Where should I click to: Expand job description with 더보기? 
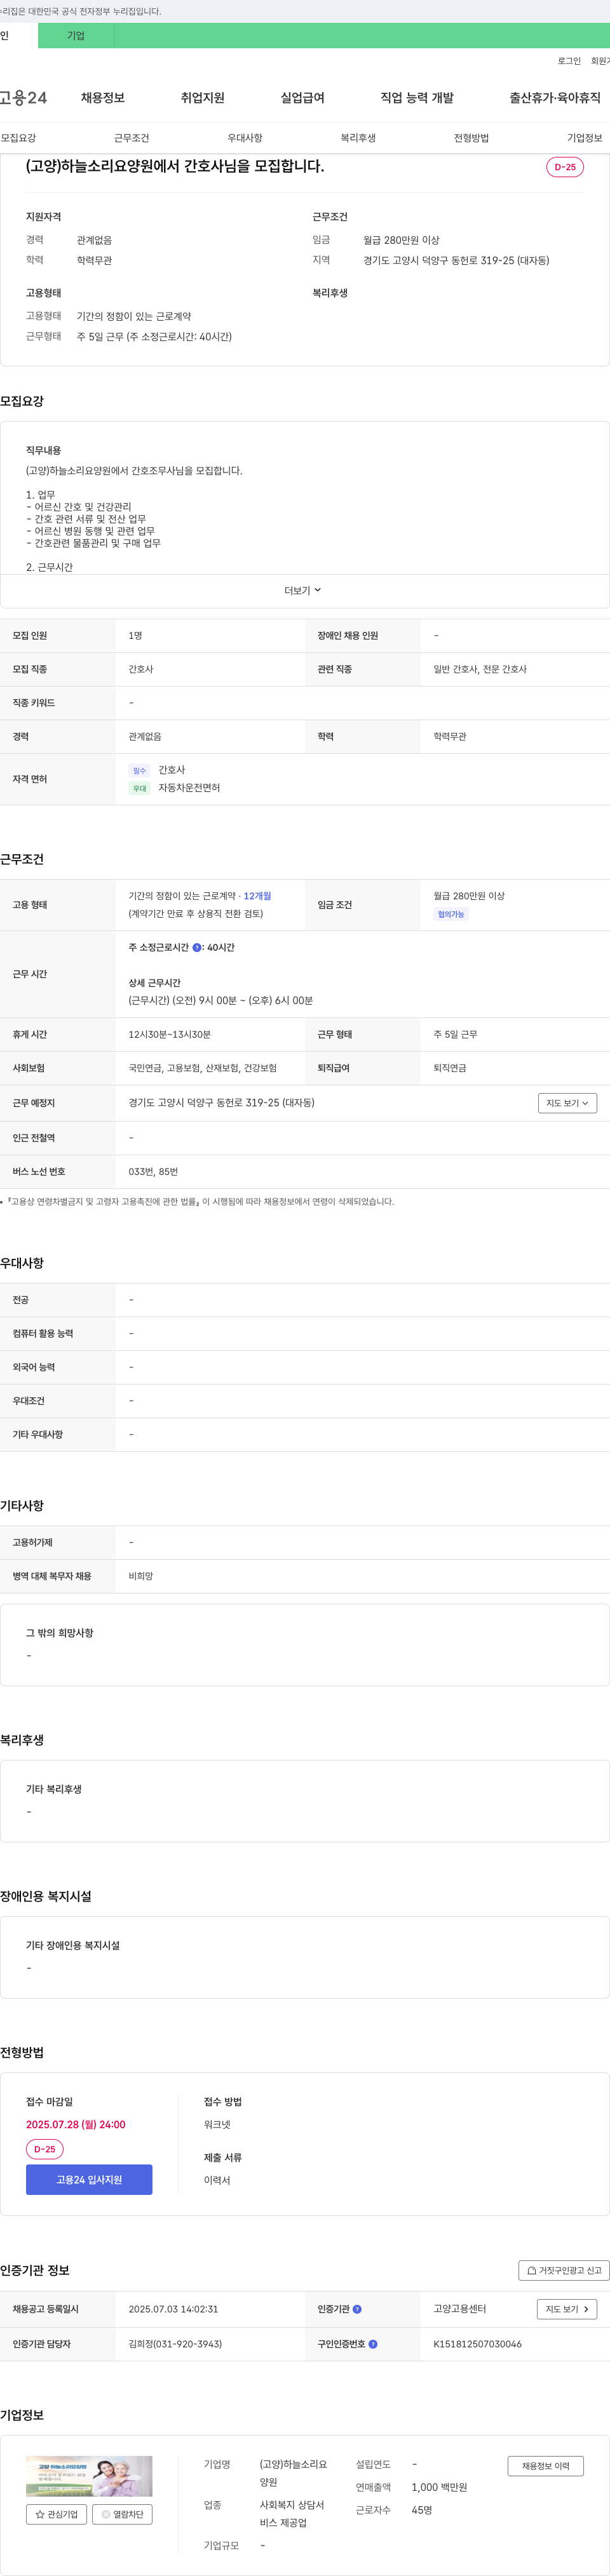pyautogui.click(x=303, y=591)
